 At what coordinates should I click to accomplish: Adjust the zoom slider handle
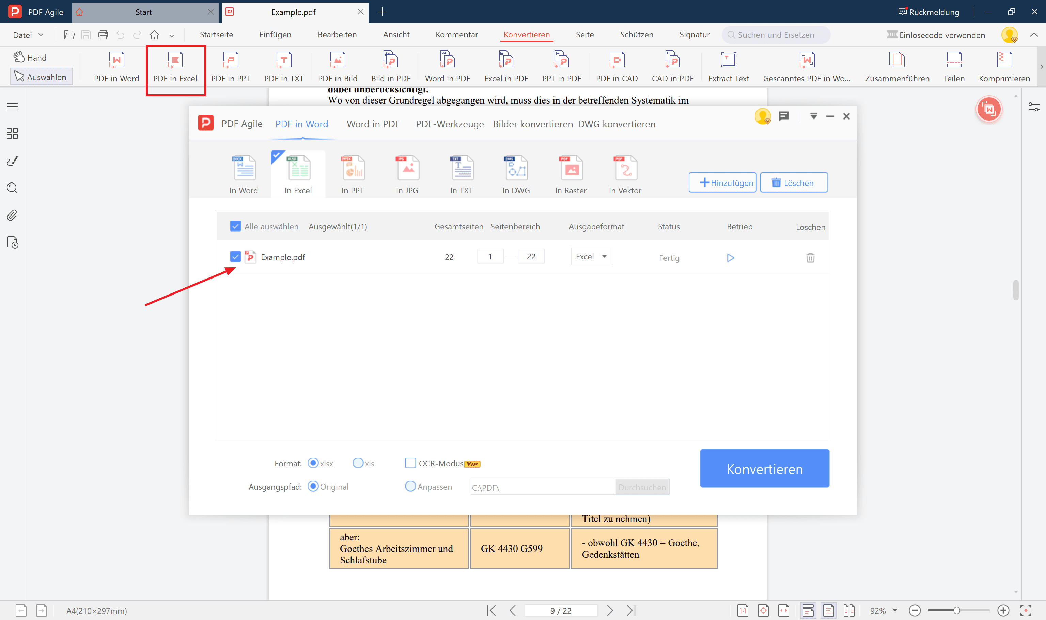click(956, 610)
